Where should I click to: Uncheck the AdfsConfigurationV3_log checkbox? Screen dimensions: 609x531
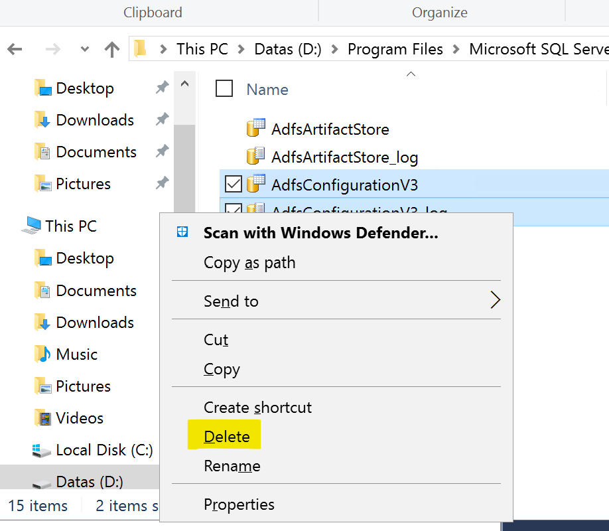234,208
